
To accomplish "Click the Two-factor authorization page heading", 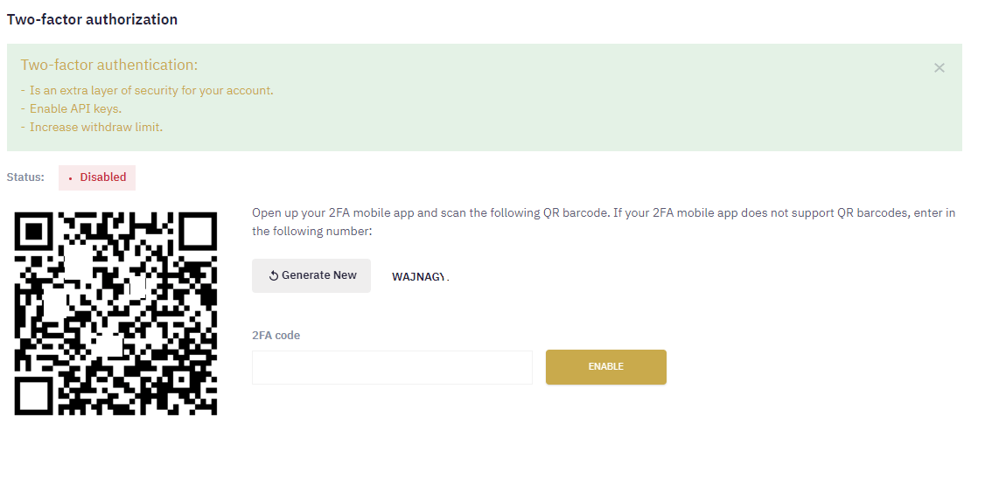I will (93, 19).
